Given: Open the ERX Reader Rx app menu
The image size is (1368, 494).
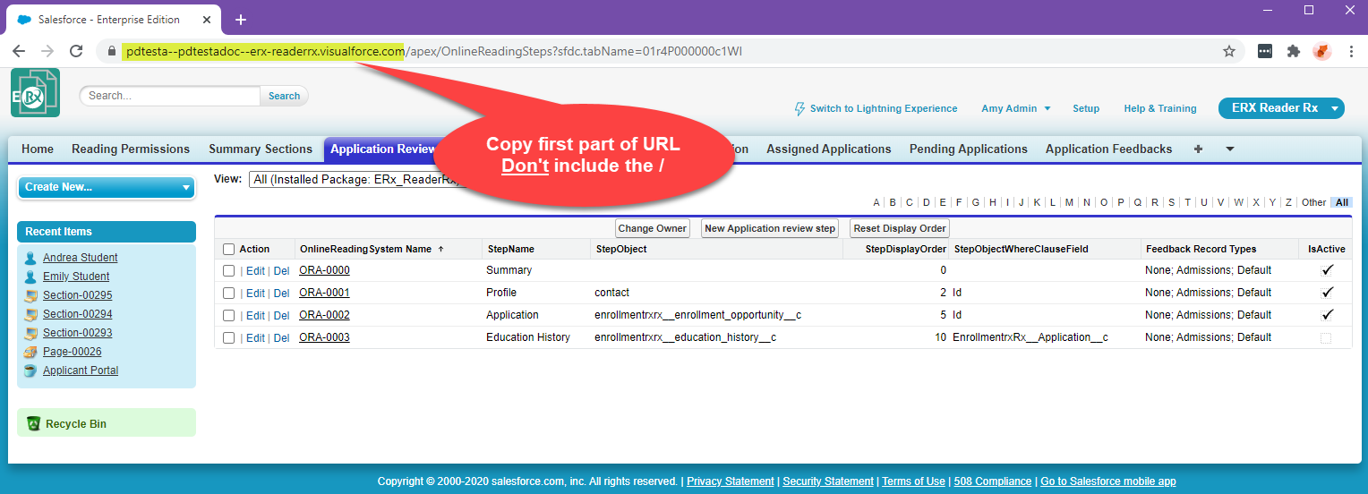Looking at the screenshot, I should (1335, 108).
